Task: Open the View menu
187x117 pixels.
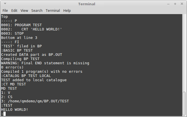Action: coord(24,11)
